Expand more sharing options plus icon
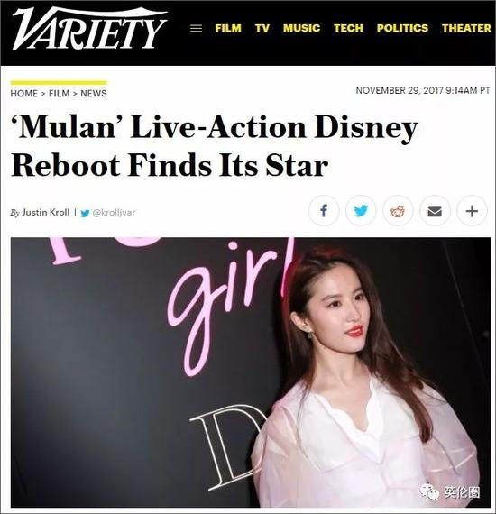This screenshot has width=496, height=514. pyautogui.click(x=472, y=210)
